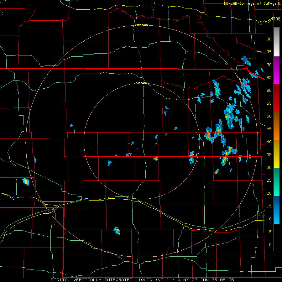Click the magenta-purple segment of the color bar
The image size is (282, 282).
tap(277, 70)
